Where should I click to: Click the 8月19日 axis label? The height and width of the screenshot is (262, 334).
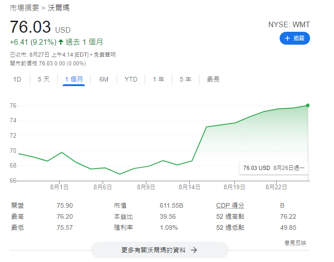click(234, 187)
